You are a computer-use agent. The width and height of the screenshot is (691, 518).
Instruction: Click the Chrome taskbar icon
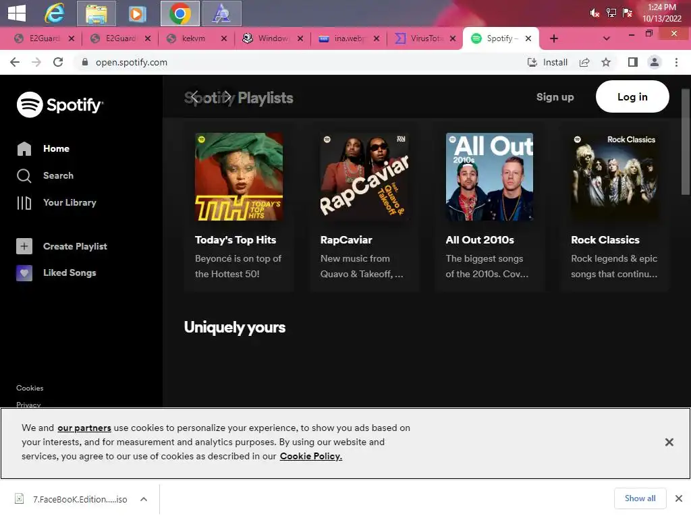pos(179,13)
